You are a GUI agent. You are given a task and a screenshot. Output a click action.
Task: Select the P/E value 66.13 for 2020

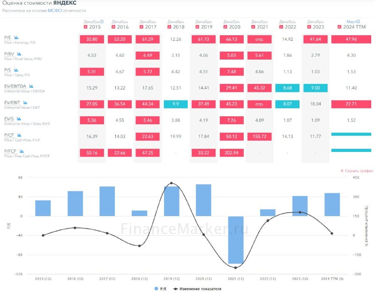pyautogui.click(x=232, y=39)
